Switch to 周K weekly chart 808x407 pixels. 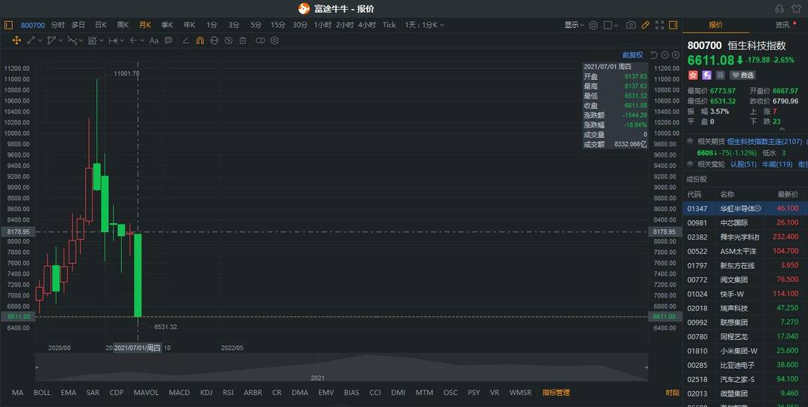(123, 25)
